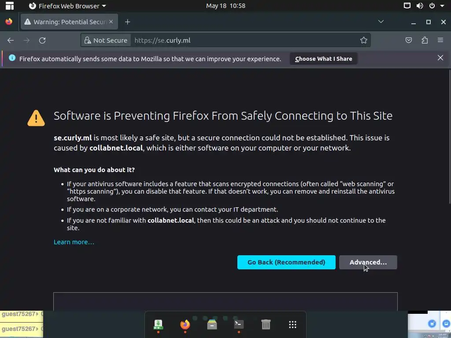Select the Warning: Potential Security tab
The width and height of the screenshot is (451, 338).
tap(69, 22)
